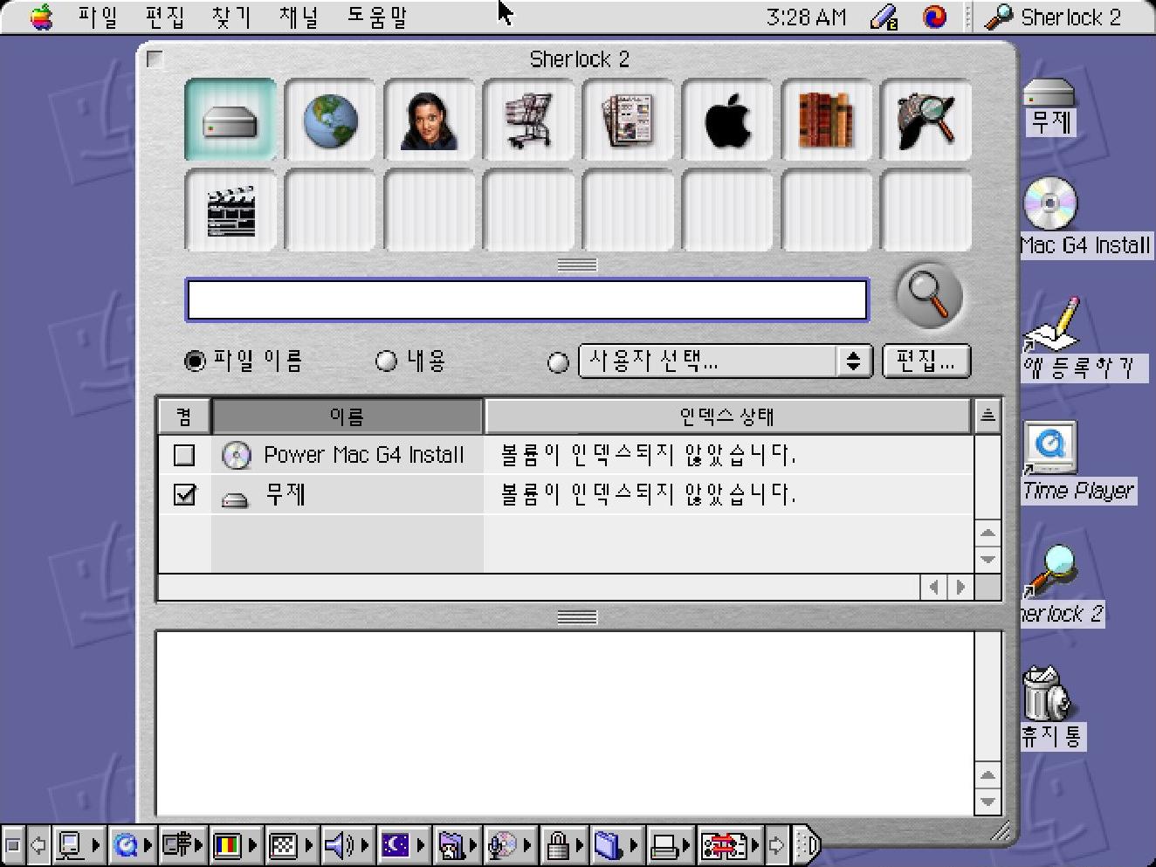
Task: Switch to the People channel
Action: pos(430,120)
